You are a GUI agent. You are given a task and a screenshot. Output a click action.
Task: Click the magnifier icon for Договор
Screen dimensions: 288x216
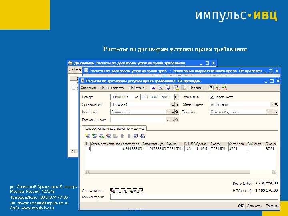276,112
